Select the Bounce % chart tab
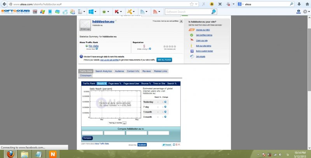This screenshot has width=311, height=158. 146,83
